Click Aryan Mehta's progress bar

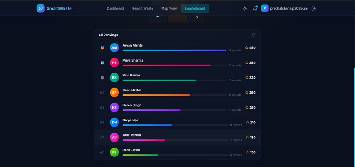click(174, 51)
